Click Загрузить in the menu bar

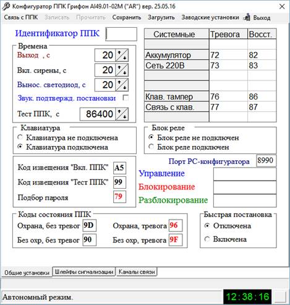161,17
